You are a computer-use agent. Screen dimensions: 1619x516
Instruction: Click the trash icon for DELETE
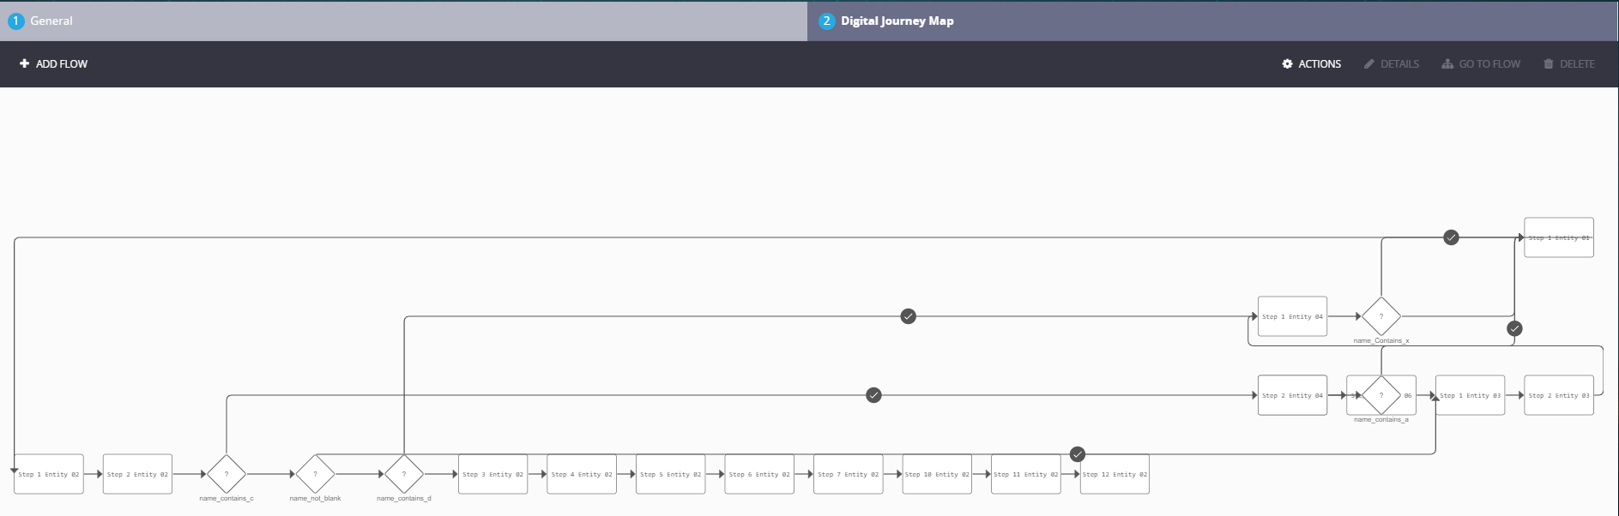(x=1548, y=63)
